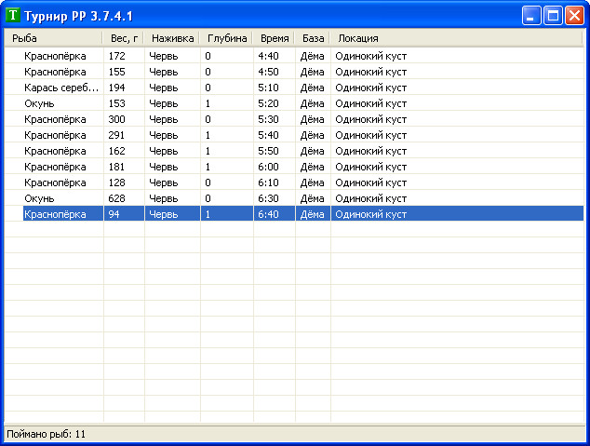Click time cell 4:50
Viewport: 590px width, 446px height.
pyautogui.click(x=268, y=72)
